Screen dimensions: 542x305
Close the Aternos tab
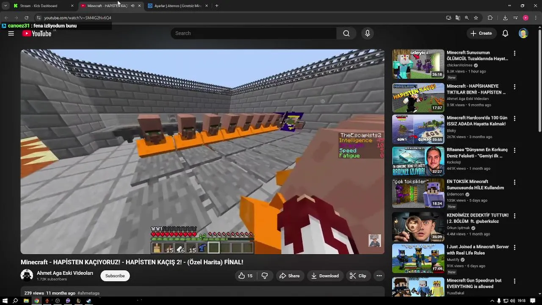[207, 6]
